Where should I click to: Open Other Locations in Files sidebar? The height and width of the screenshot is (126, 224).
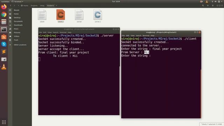point(20,45)
